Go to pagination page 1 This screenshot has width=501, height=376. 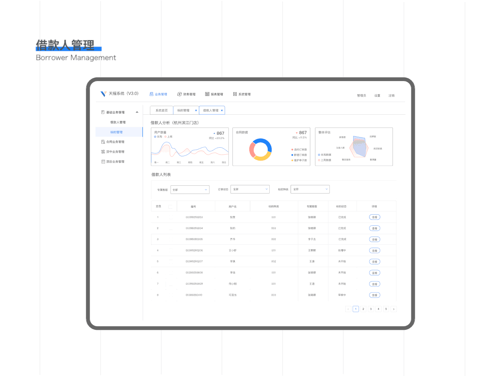[x=356, y=309]
